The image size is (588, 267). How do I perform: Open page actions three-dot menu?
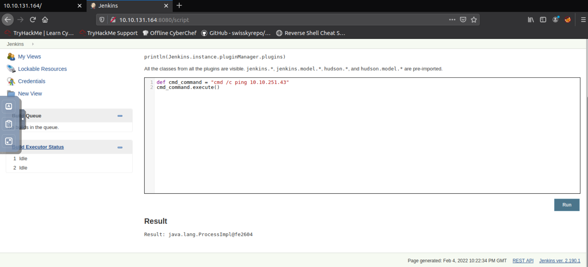452,20
